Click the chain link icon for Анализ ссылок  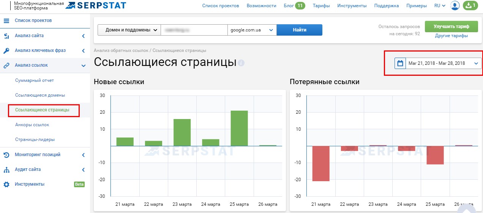(6, 66)
